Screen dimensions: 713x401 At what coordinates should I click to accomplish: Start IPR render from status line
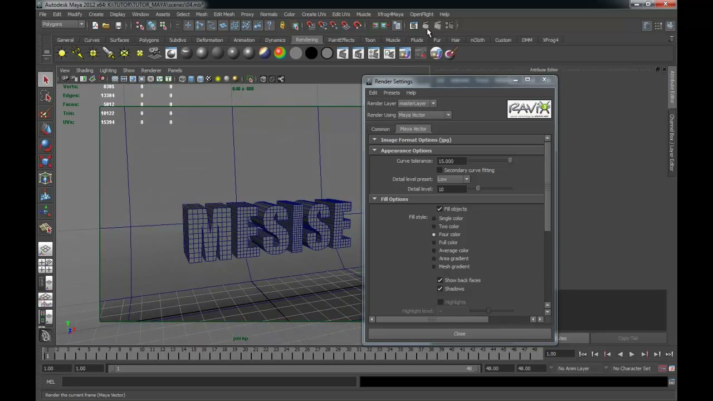coord(437,25)
